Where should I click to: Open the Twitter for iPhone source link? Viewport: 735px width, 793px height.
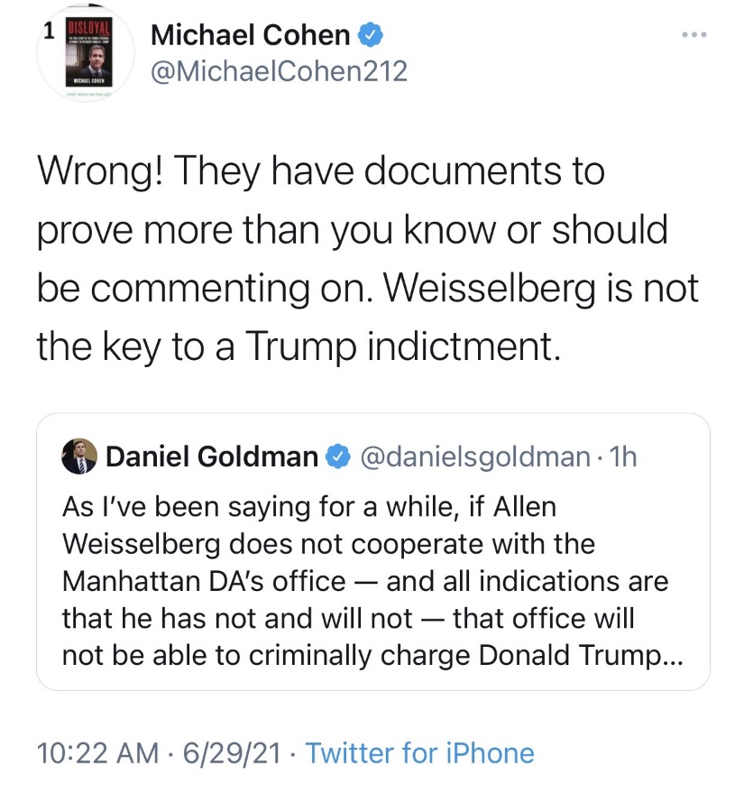419,752
